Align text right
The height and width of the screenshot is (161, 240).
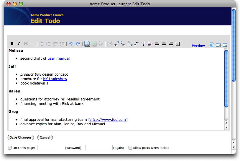(171, 44)
